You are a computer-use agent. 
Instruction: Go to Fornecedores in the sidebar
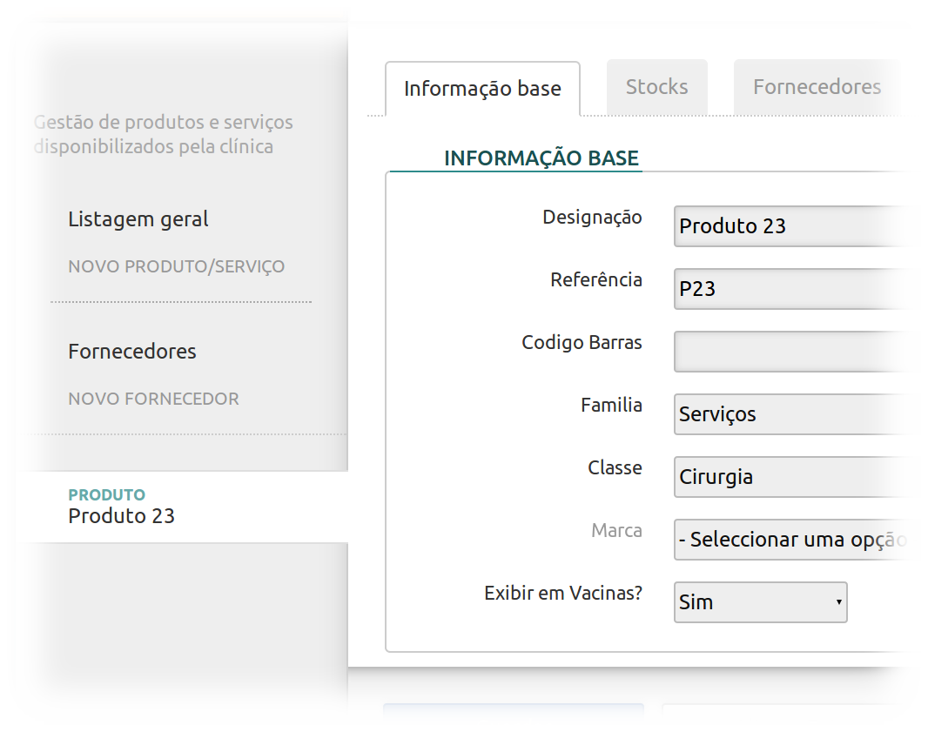pyautogui.click(x=132, y=352)
